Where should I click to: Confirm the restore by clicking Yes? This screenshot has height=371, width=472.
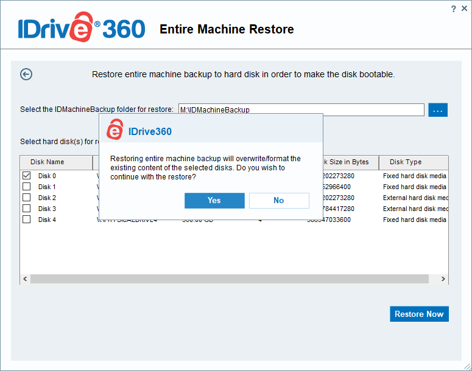(214, 201)
